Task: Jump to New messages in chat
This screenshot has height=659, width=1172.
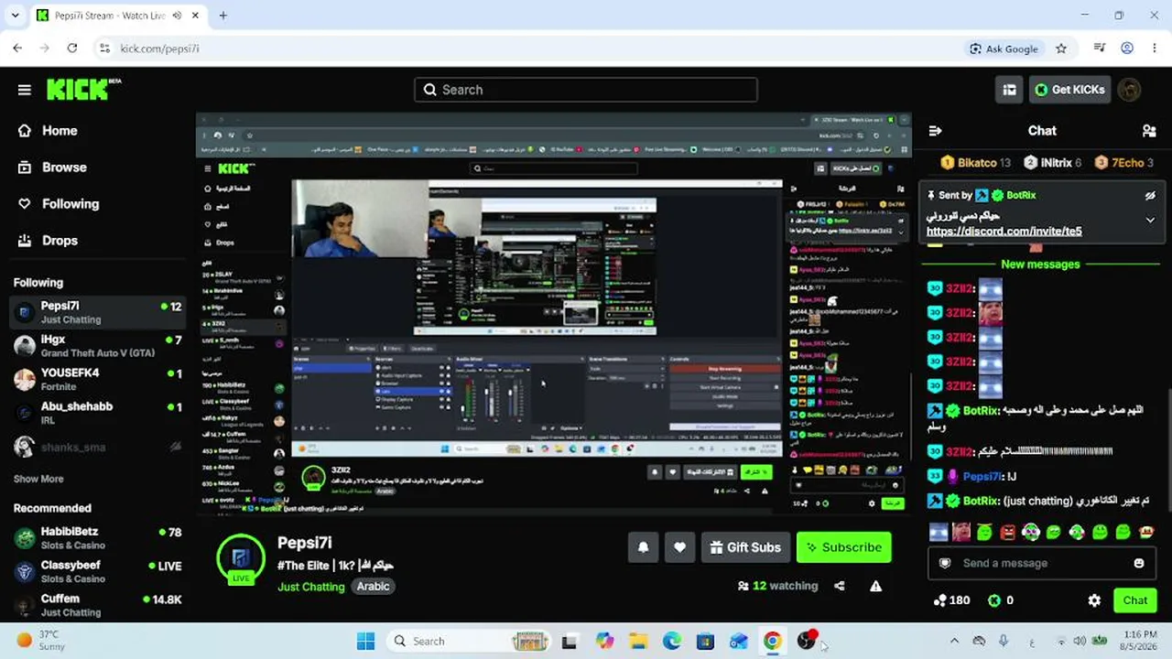Action: (1040, 265)
